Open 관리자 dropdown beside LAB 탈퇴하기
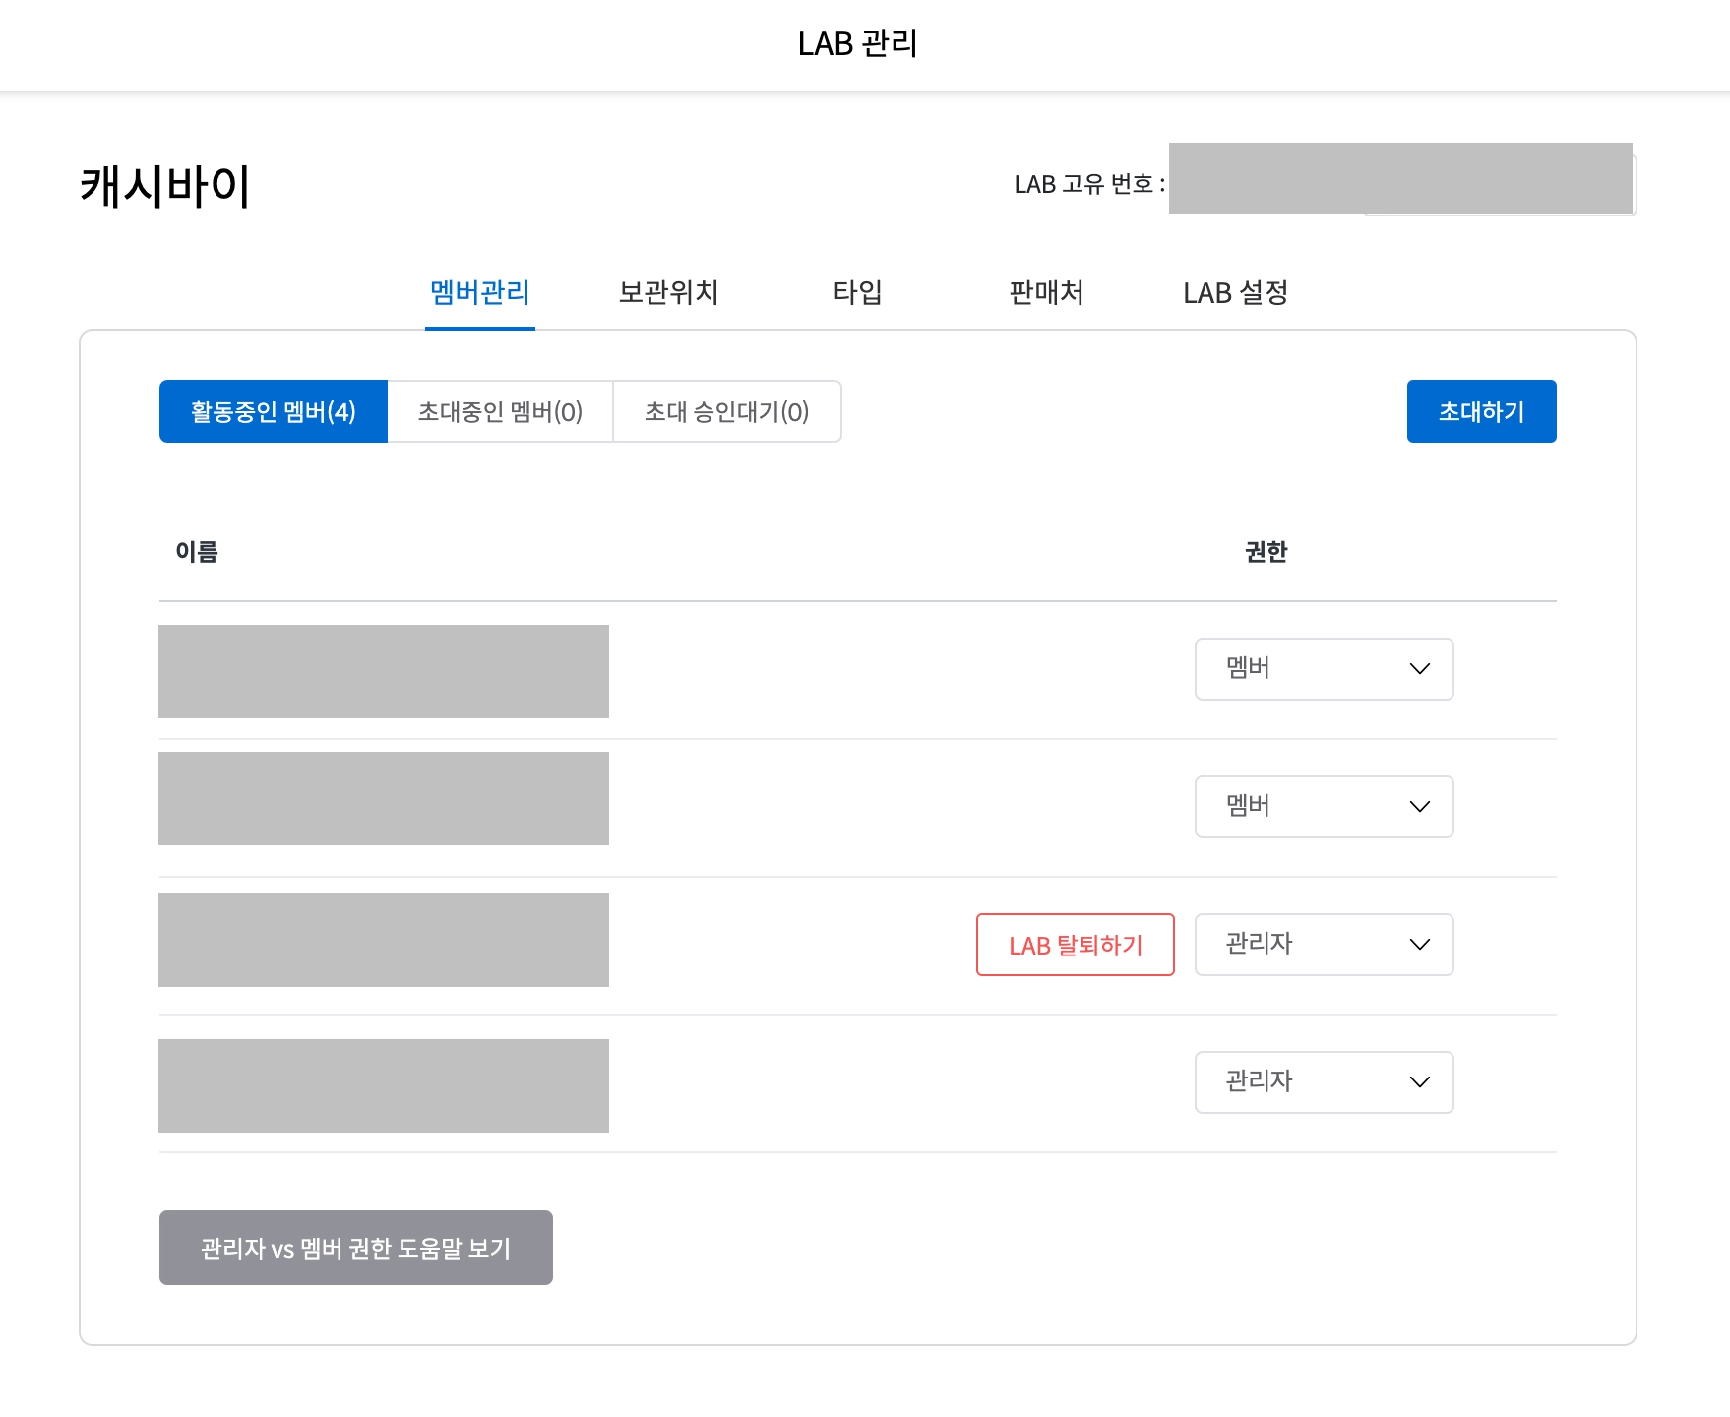 (1325, 945)
